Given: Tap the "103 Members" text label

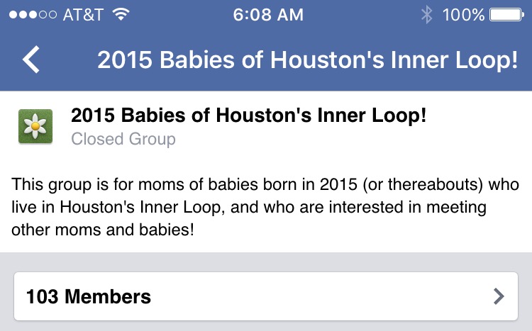Looking at the screenshot, I should 89,296.
